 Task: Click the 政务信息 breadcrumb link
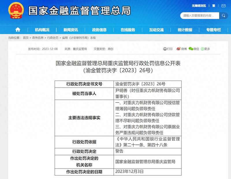[38, 38]
